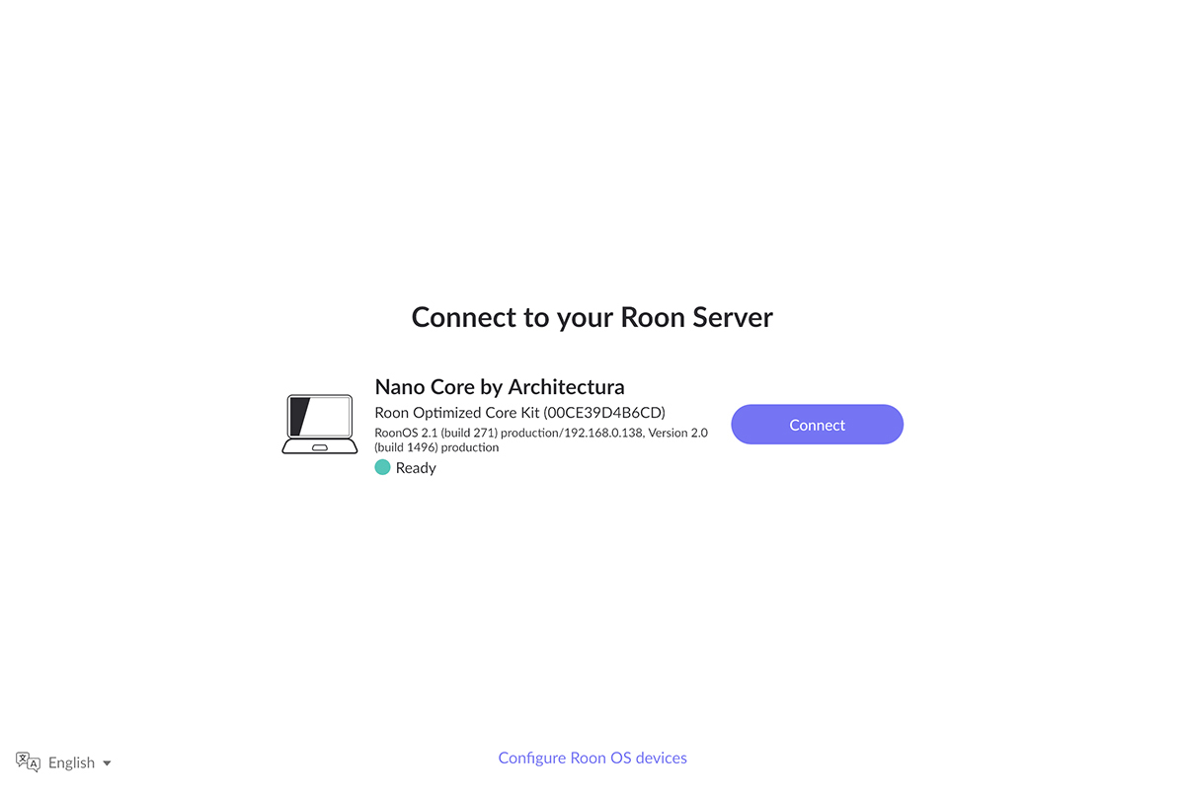This screenshot has width=1185, height=799.
Task: Click the green Ready status dot
Action: (383, 467)
